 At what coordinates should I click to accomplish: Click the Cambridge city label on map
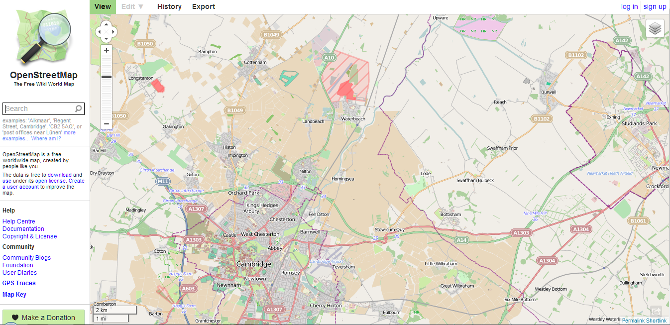tap(254, 264)
